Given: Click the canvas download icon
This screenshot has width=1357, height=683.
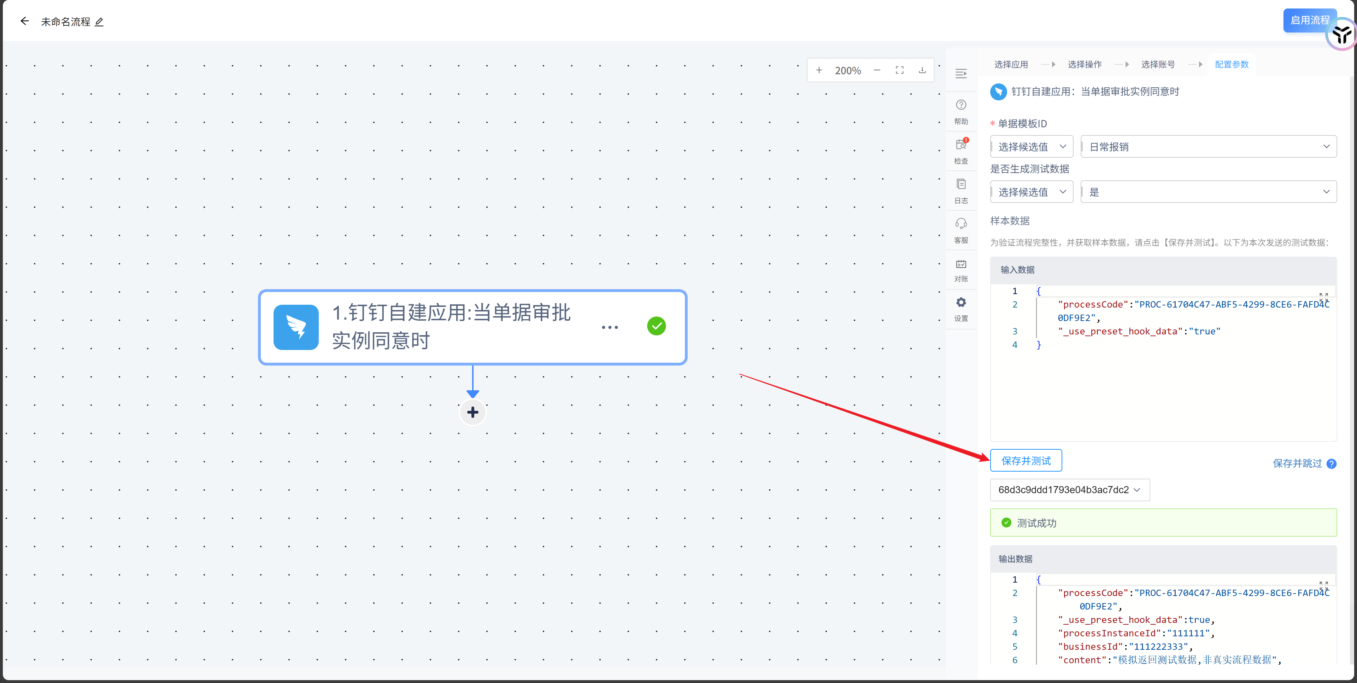Looking at the screenshot, I should coord(922,70).
